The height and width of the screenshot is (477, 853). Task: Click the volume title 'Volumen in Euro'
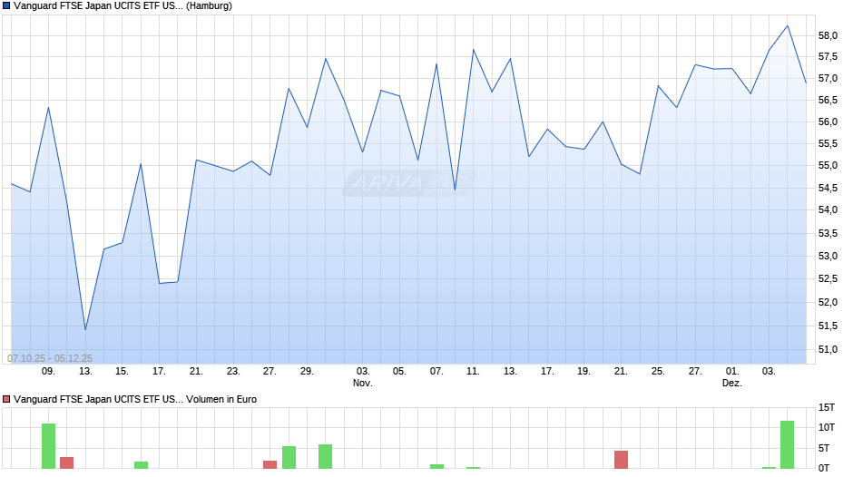221,399
